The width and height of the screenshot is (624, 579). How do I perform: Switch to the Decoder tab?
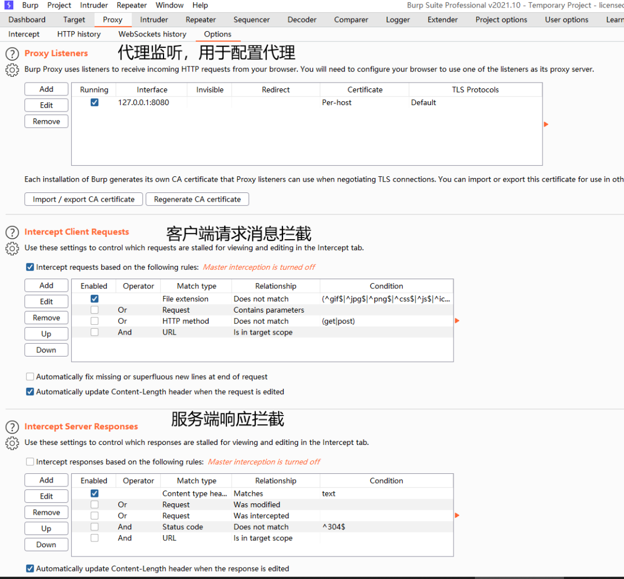point(302,20)
